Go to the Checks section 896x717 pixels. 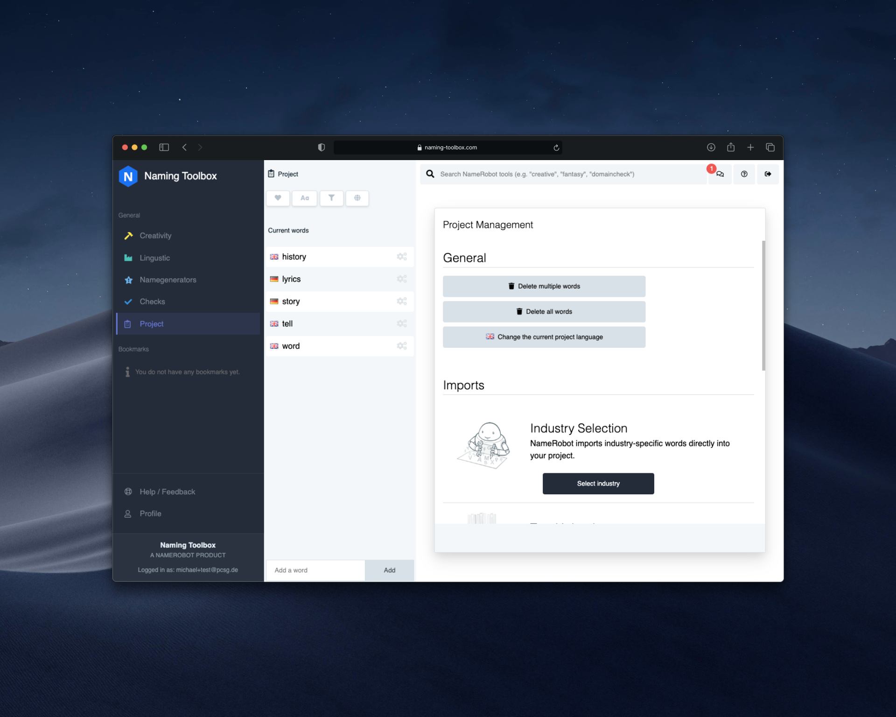[152, 302]
